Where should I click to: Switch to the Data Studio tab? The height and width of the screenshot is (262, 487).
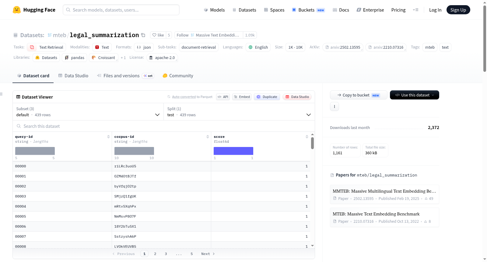tap(73, 76)
